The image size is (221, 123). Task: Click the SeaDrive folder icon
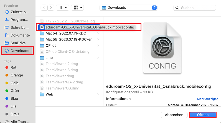(x=7, y=43)
